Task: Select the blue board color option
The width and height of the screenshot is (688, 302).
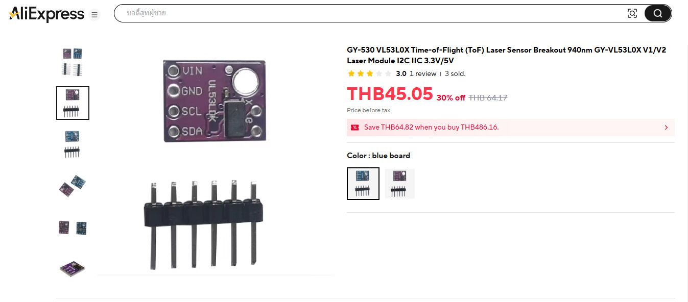Action: coord(363,184)
